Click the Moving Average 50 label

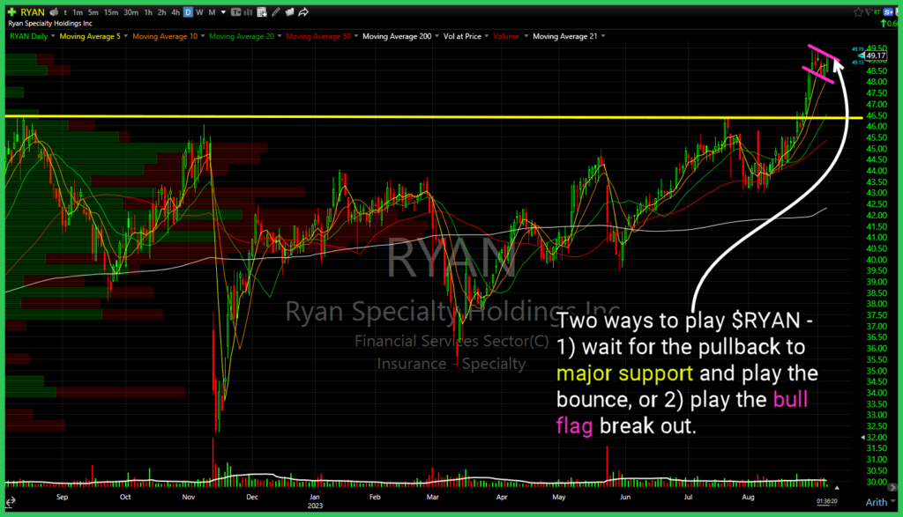point(317,36)
